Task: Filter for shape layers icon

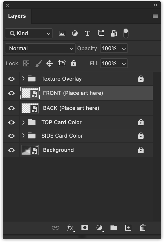Action: coord(101,33)
